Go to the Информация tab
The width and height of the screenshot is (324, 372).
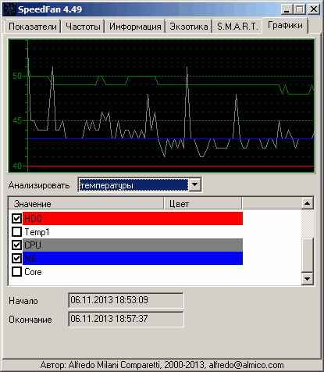[135, 27]
